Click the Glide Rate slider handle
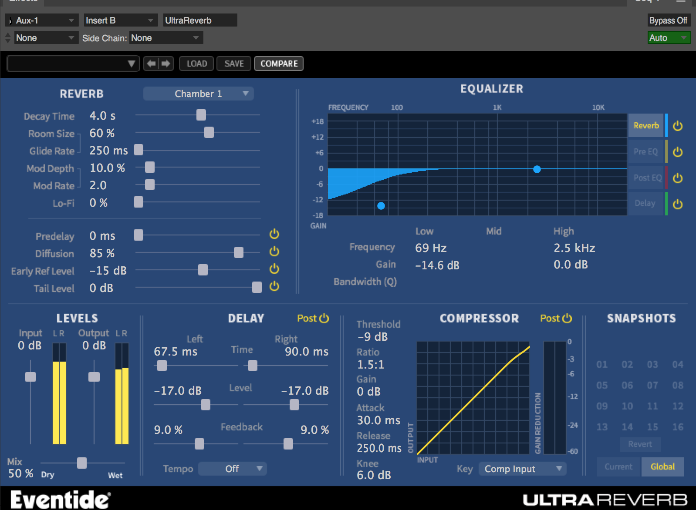 coord(139,150)
